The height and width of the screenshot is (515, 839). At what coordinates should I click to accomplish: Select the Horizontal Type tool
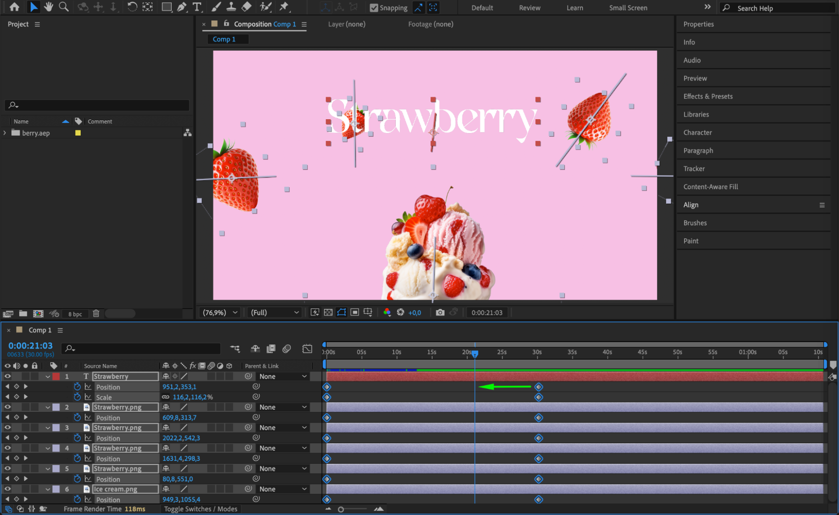(196, 7)
